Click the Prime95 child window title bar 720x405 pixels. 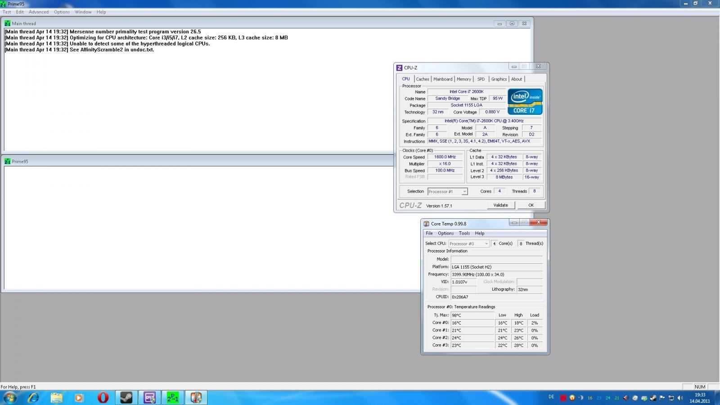point(198,161)
